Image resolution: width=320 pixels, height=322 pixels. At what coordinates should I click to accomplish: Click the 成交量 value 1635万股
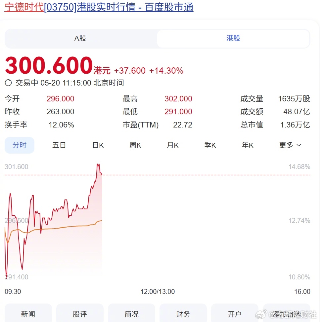(x=294, y=99)
